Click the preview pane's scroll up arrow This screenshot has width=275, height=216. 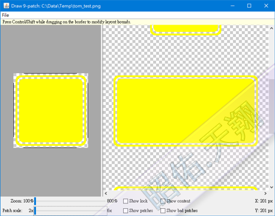271,28
